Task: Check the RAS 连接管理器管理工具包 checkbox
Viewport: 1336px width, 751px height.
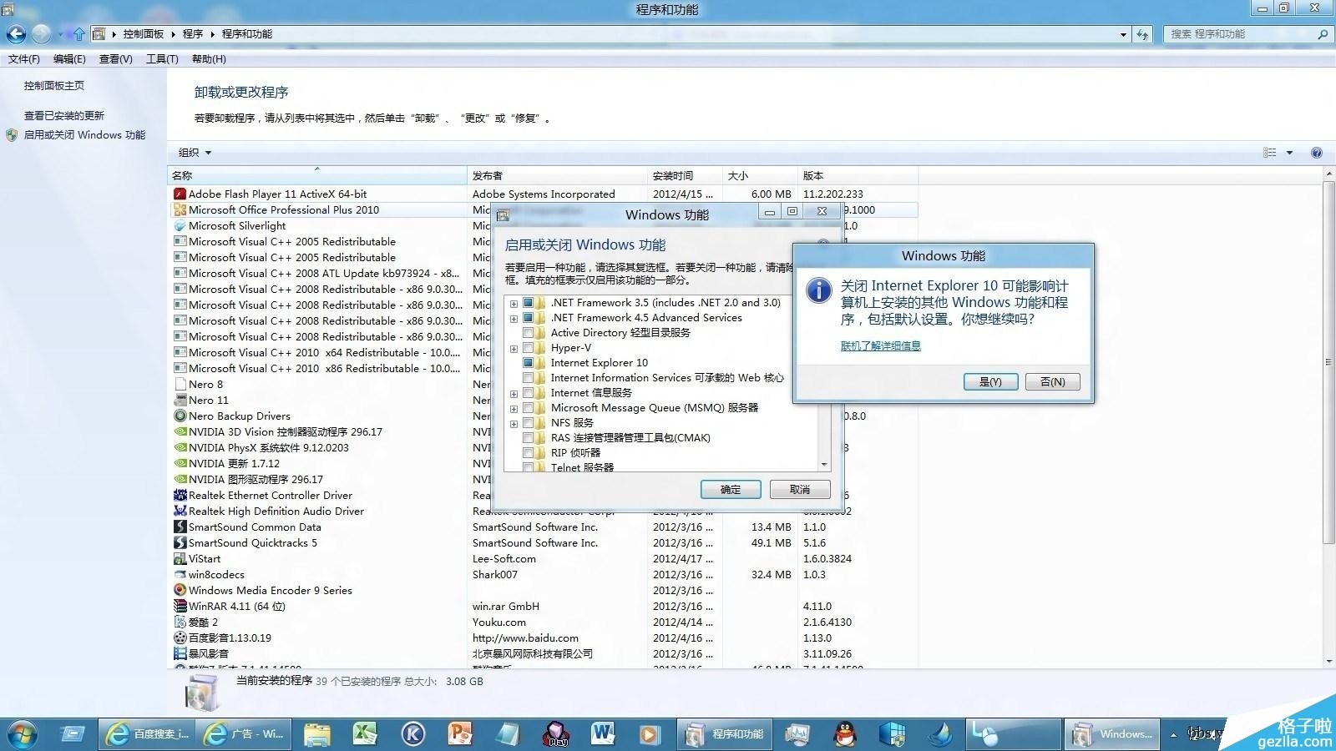Action: pos(528,438)
